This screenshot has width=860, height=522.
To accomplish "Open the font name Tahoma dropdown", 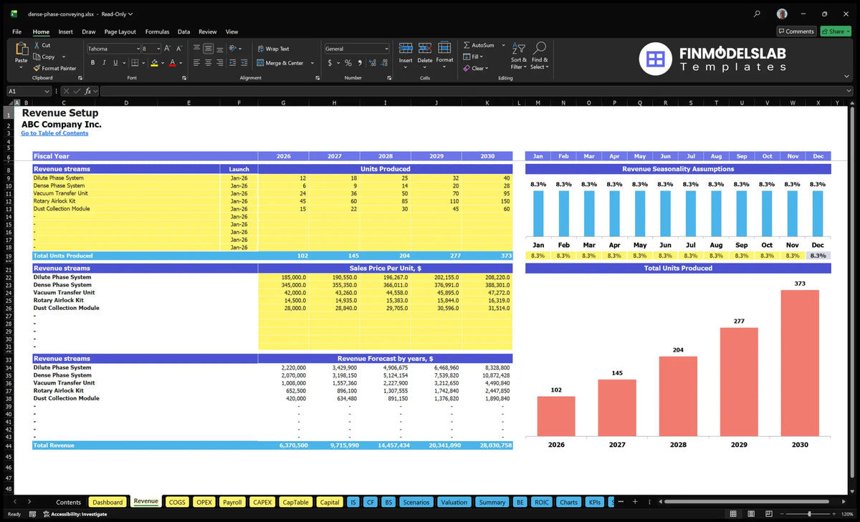I will point(137,49).
